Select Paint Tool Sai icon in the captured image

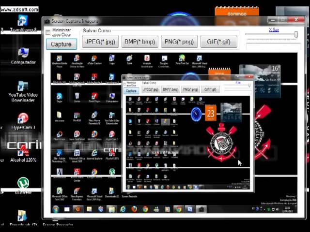pyautogui.click(x=182, y=60)
